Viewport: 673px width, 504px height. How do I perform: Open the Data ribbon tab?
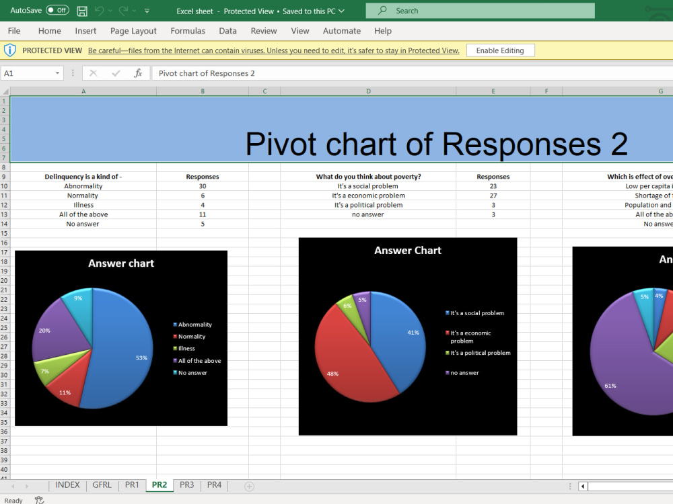[x=227, y=31]
